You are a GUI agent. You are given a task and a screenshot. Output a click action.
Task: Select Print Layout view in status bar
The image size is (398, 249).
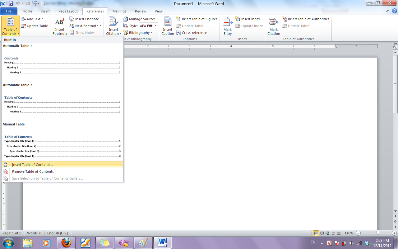point(316,233)
